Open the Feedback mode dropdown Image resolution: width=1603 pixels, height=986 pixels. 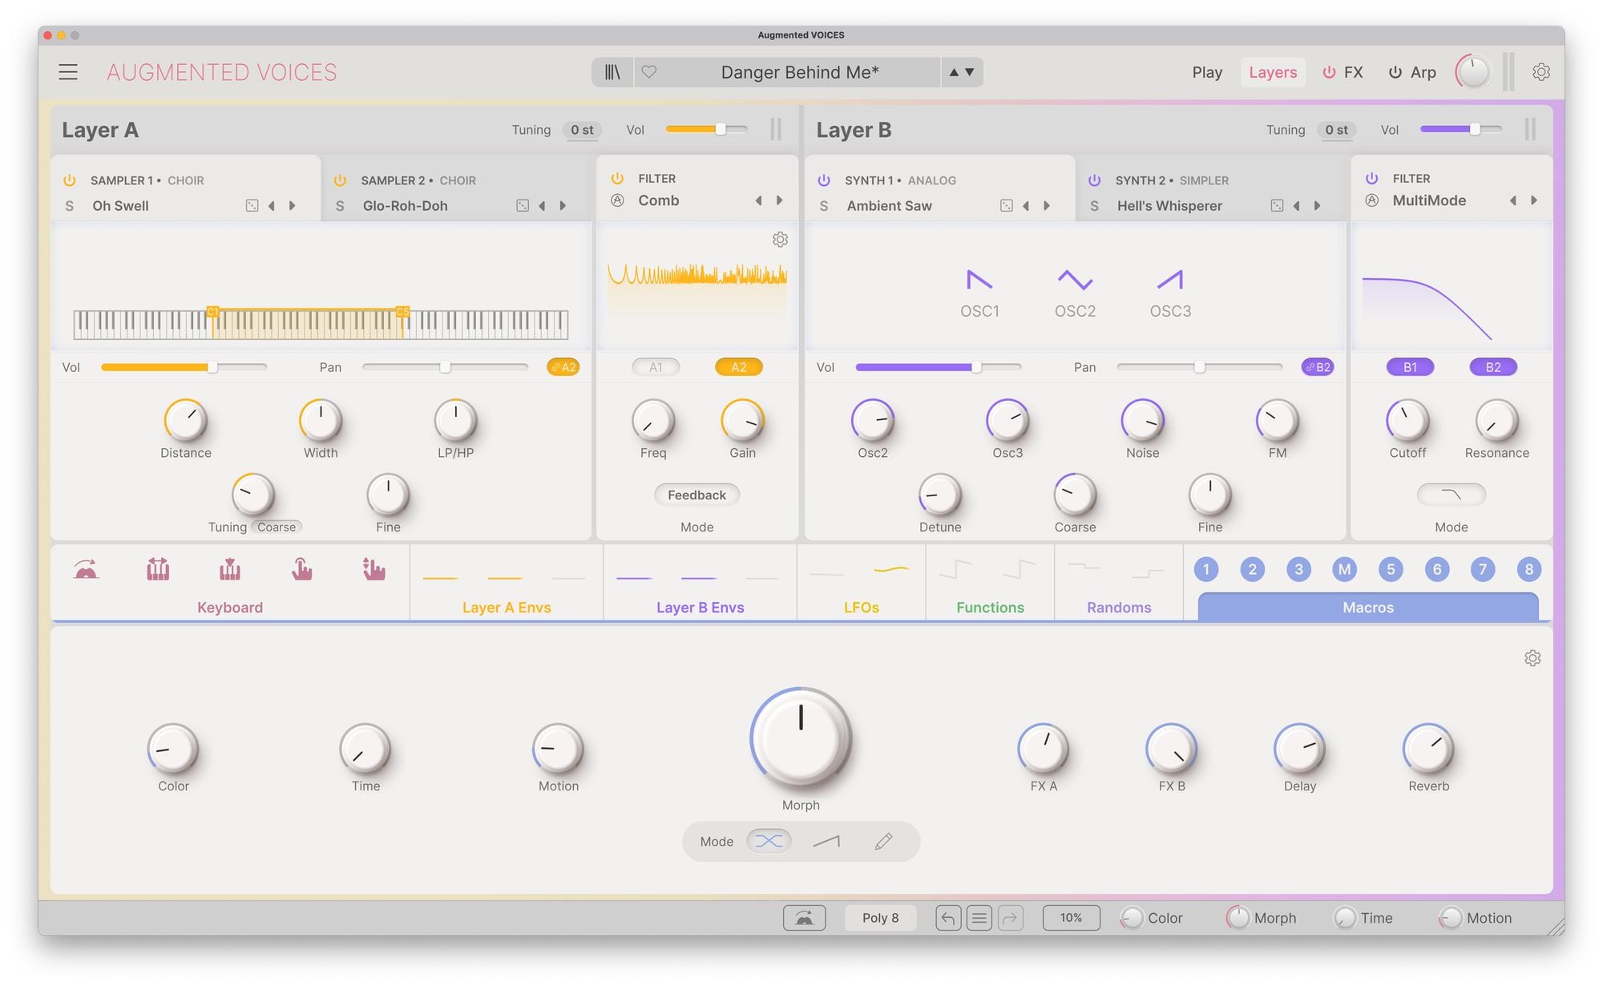[697, 495]
